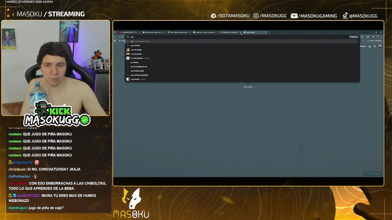
Task: Open the Imágenes link
Action: (363, 46)
